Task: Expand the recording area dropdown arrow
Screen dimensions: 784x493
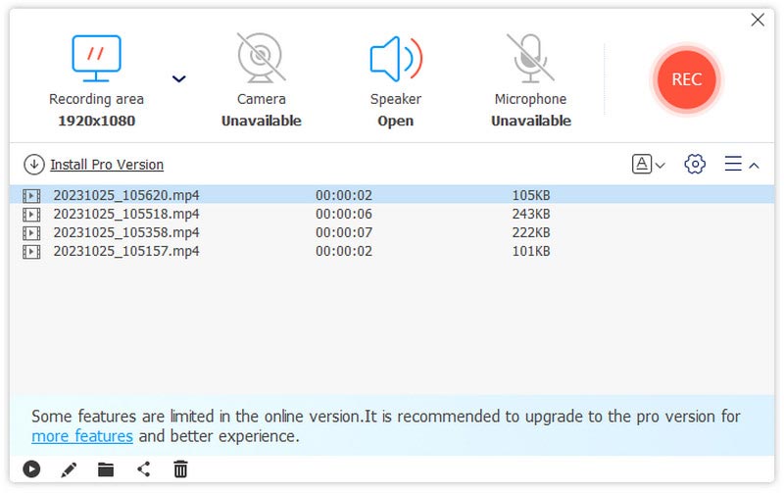Action: pyautogui.click(x=178, y=79)
